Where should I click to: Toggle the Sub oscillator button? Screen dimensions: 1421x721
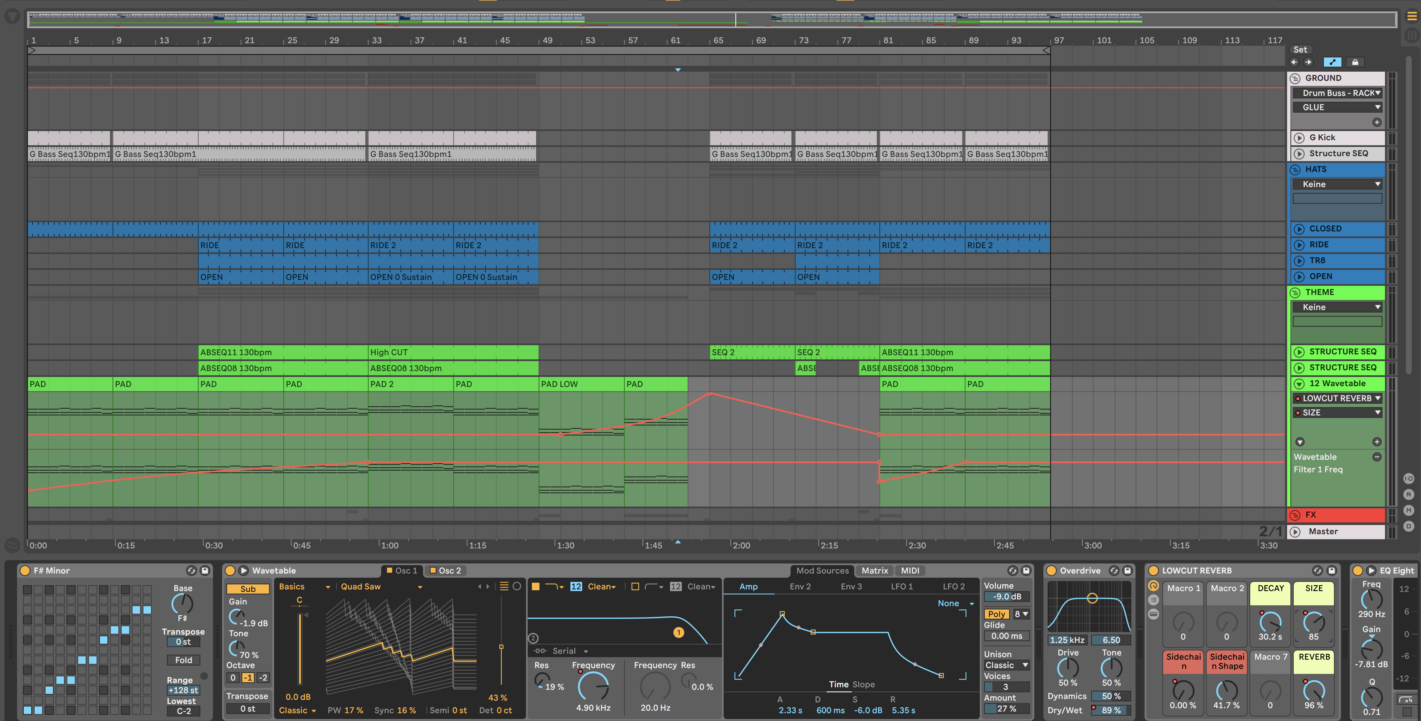[x=248, y=589]
